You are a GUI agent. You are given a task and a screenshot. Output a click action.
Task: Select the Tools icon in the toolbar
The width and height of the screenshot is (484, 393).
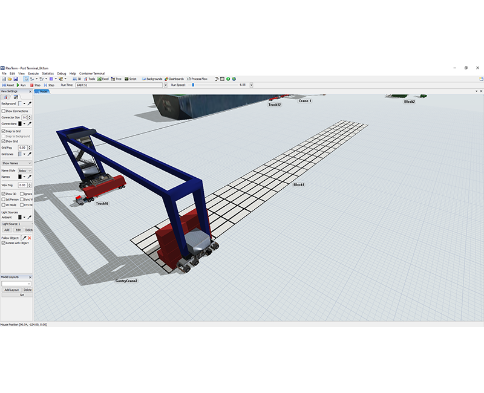[91, 79]
